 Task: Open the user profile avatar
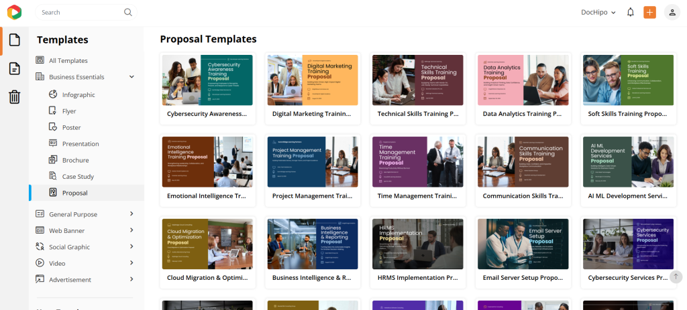(x=672, y=12)
